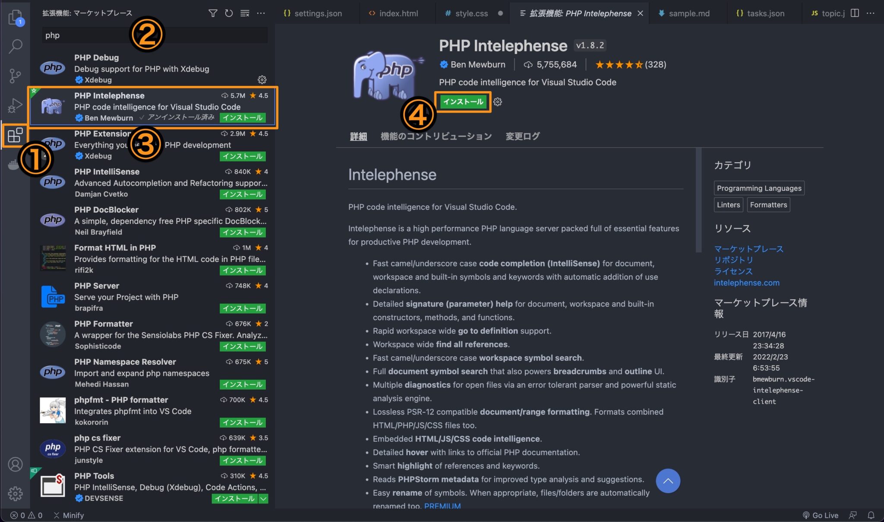The height and width of the screenshot is (522, 884).
Task: Switch to the 変更ログ tab
Action: pos(522,136)
